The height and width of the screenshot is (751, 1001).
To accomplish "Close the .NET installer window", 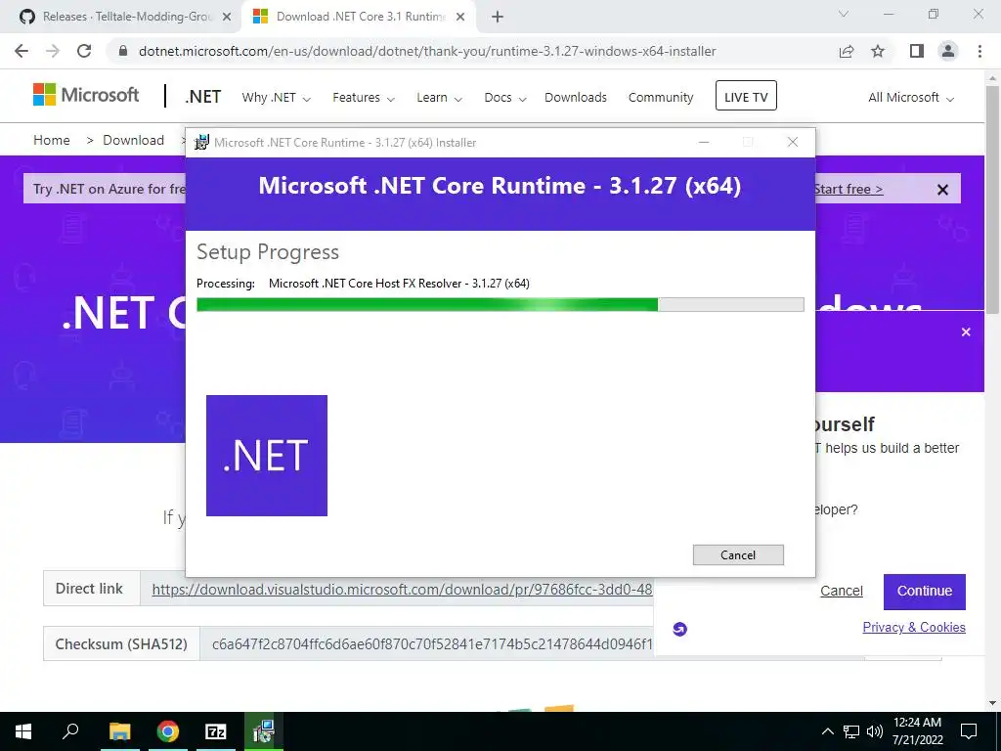I will click(x=792, y=143).
